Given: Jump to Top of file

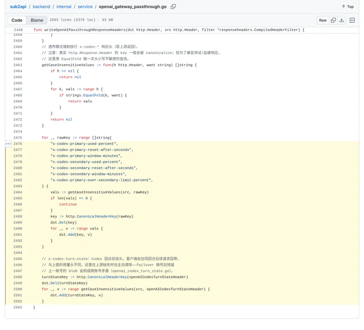Looking at the screenshot, I should 348,6.
